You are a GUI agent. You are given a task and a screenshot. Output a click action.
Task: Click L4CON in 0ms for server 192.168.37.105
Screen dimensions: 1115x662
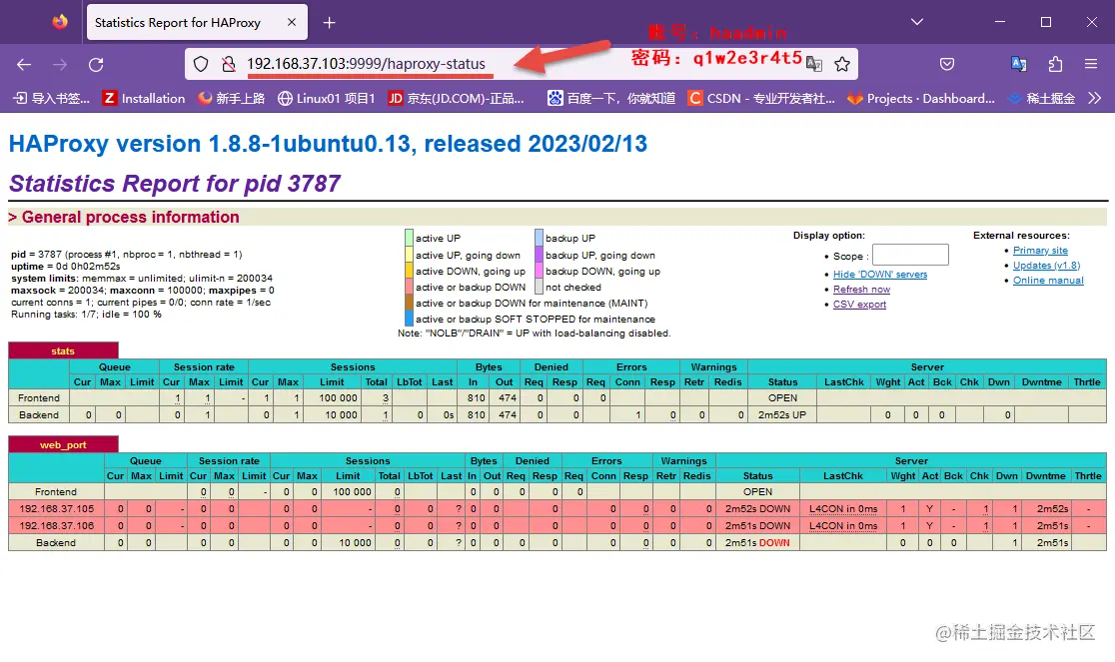[843, 508]
